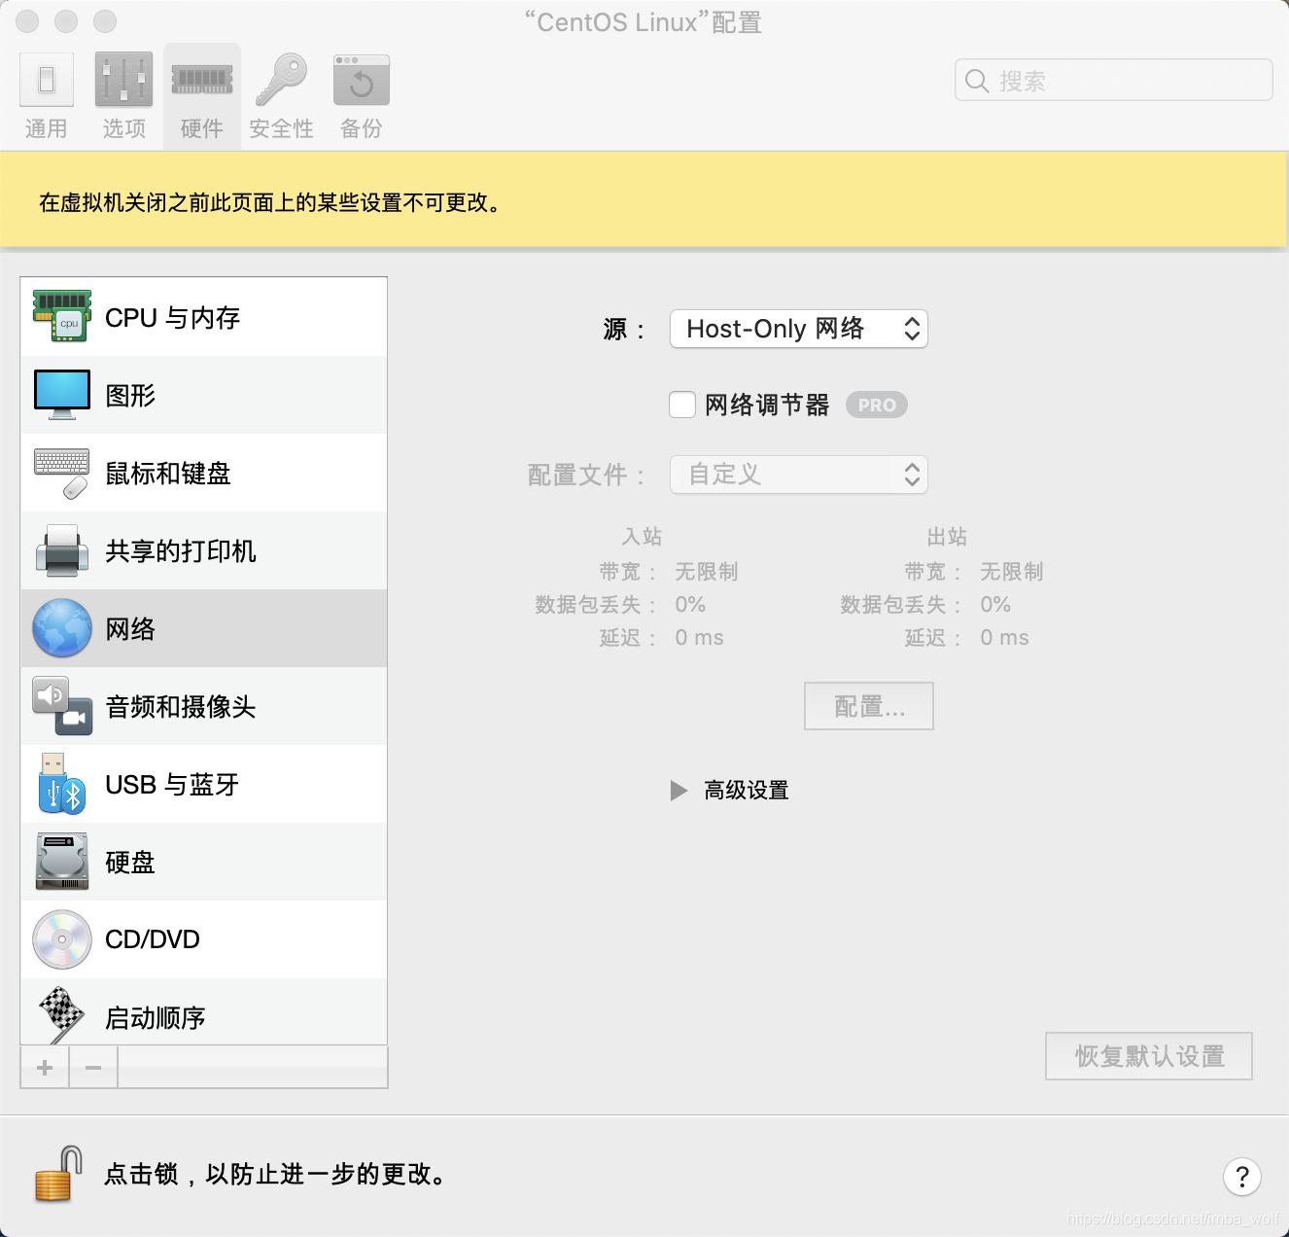
Task: Click the 网络调节器 label text
Action: click(x=767, y=405)
